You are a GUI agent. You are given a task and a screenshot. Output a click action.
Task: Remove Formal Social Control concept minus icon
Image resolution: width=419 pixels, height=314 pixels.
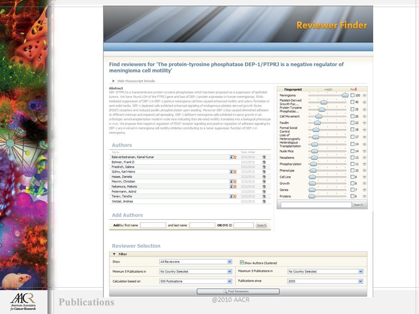point(364,130)
